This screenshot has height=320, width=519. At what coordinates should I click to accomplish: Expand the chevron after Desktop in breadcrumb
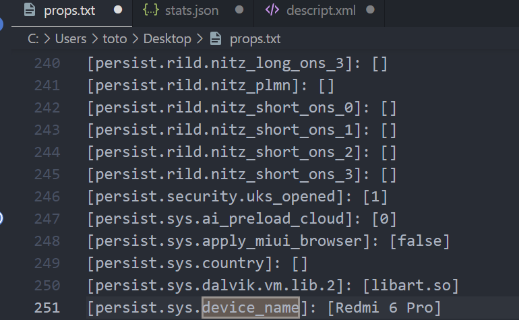[200, 39]
